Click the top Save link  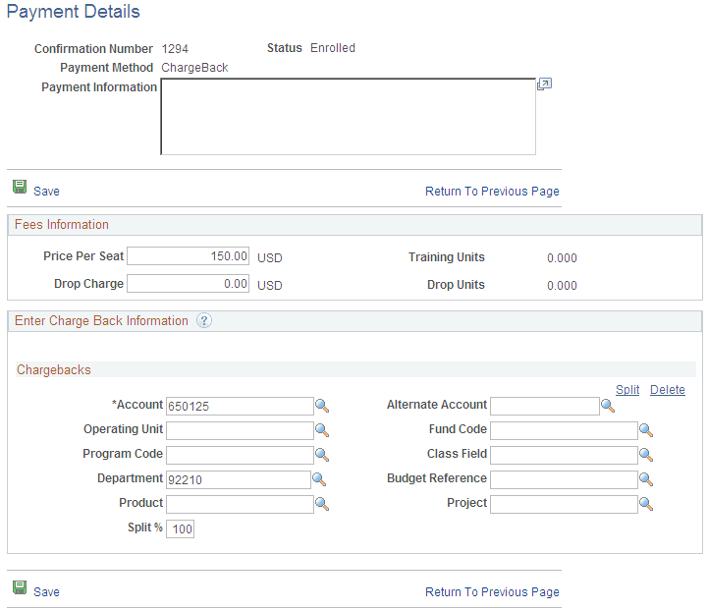(46, 191)
